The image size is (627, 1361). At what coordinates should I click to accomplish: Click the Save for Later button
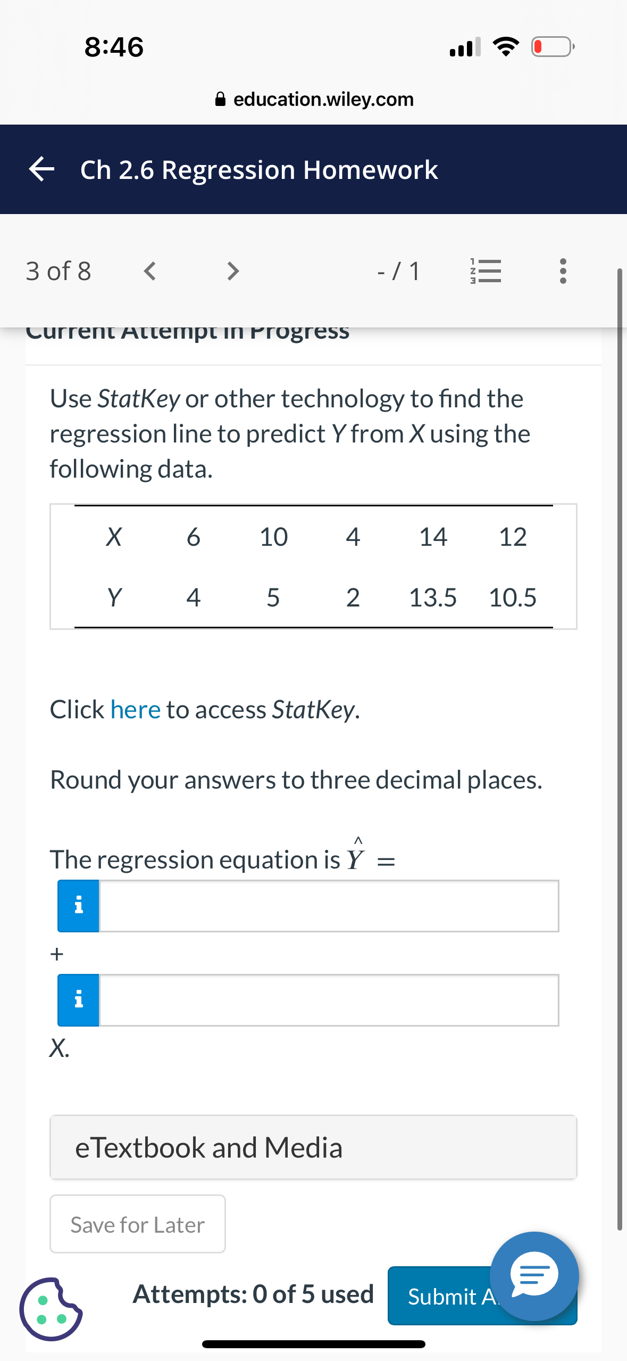137,1224
